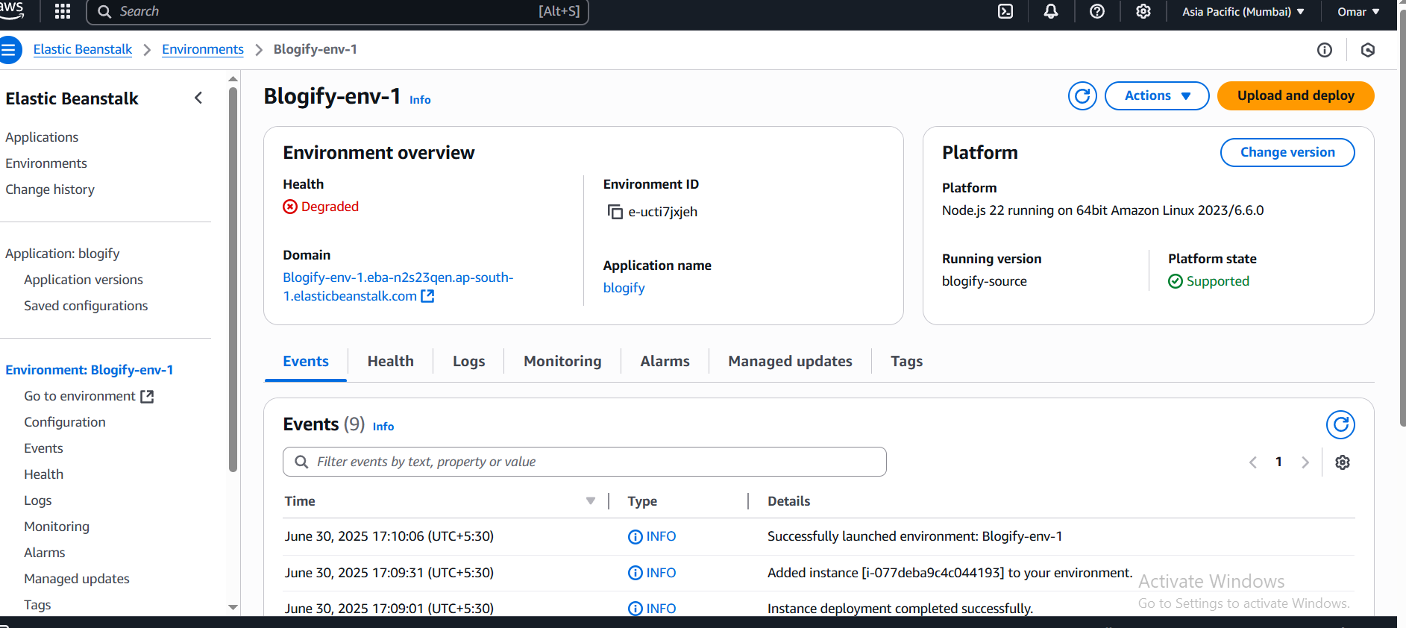Select the running version text blogify-source
The height and width of the screenshot is (628, 1406).
(985, 281)
